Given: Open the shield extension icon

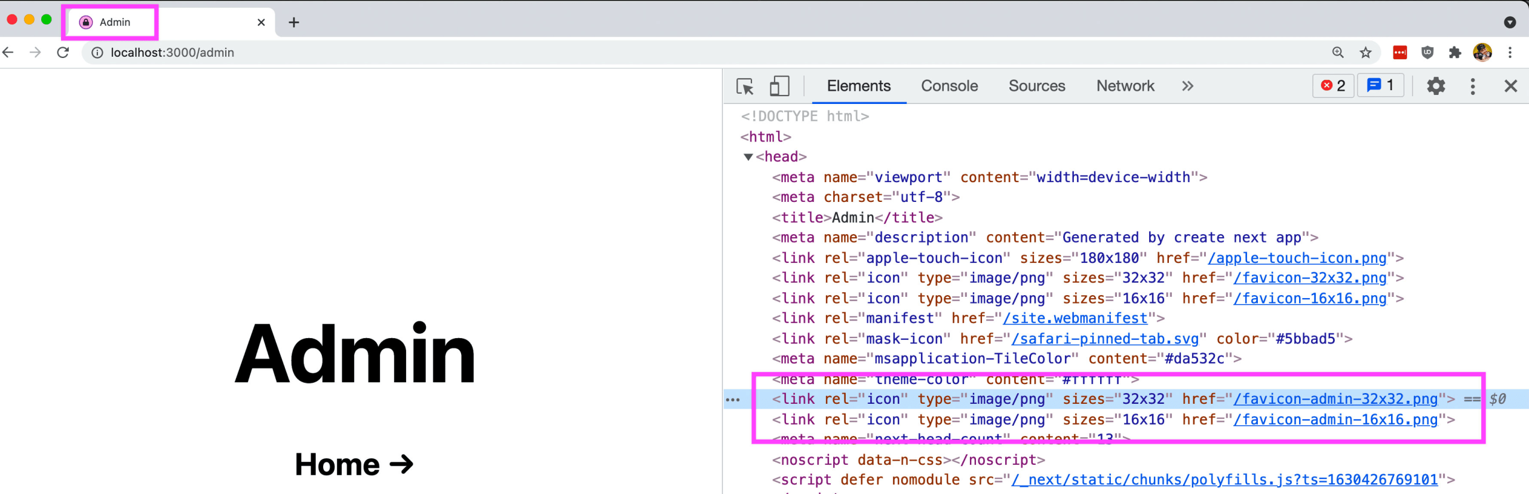Looking at the screenshot, I should pyautogui.click(x=1427, y=53).
